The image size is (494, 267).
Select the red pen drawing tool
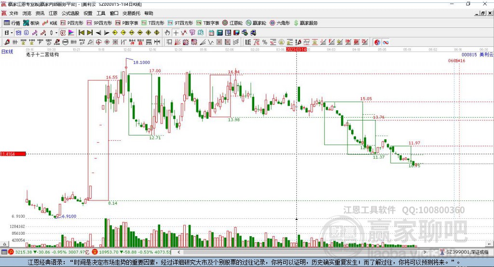click(7, 42)
